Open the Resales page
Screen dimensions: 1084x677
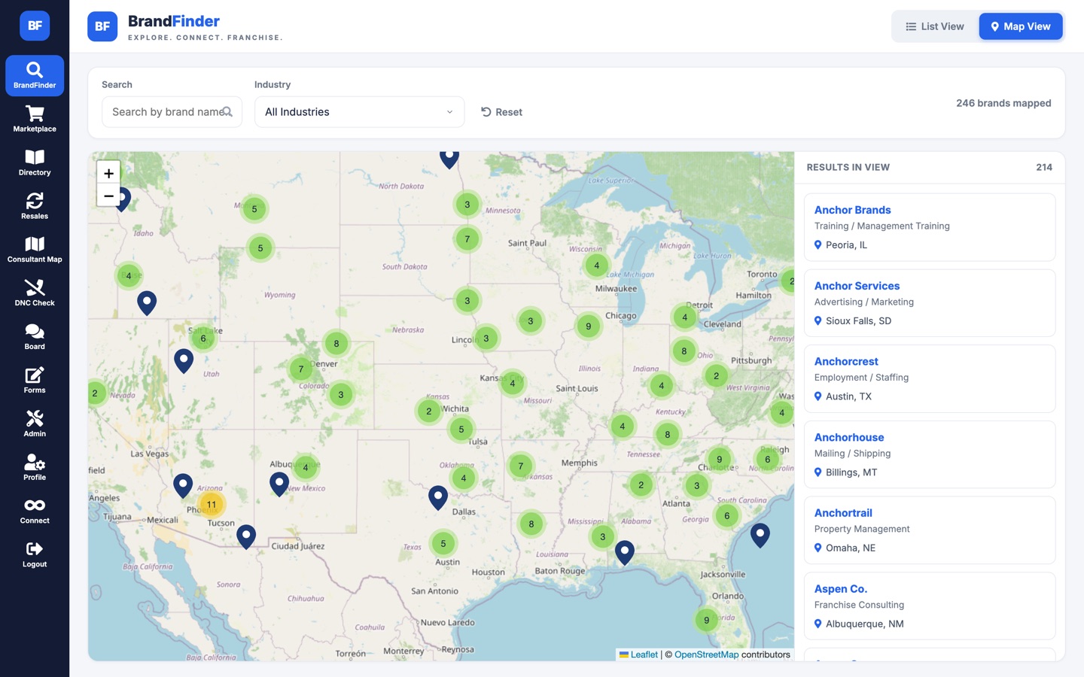35,206
